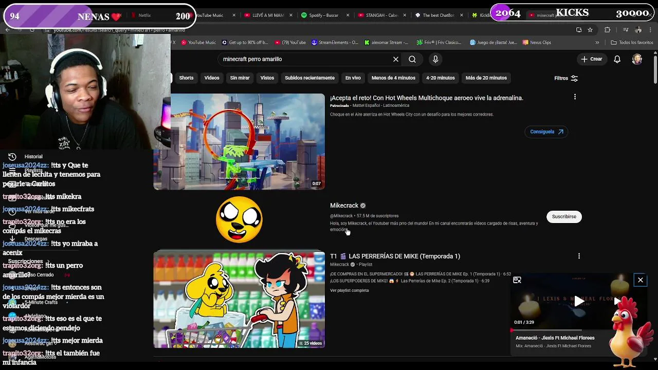Open options menu for Hot Wheels ad
Image resolution: width=658 pixels, height=370 pixels.
tap(575, 97)
